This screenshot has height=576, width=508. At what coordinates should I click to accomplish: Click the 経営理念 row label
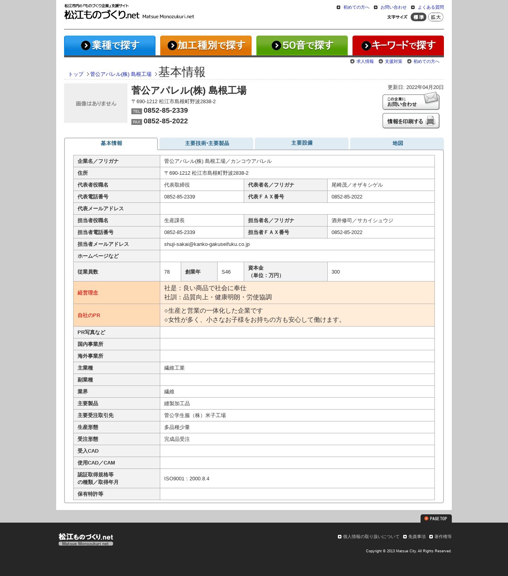(x=117, y=293)
